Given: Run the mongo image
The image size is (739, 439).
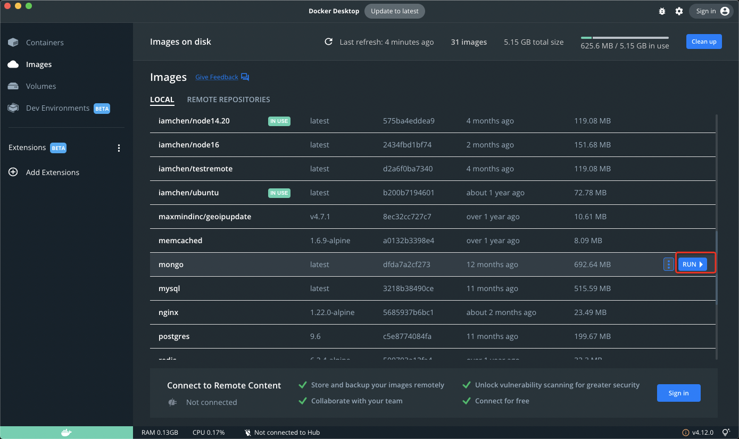Looking at the screenshot, I should click(693, 264).
